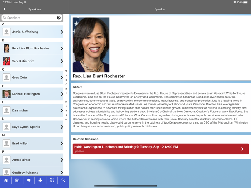Open the help question mark icon
The height and width of the screenshot is (188, 251).
pyautogui.click(x=59, y=18)
